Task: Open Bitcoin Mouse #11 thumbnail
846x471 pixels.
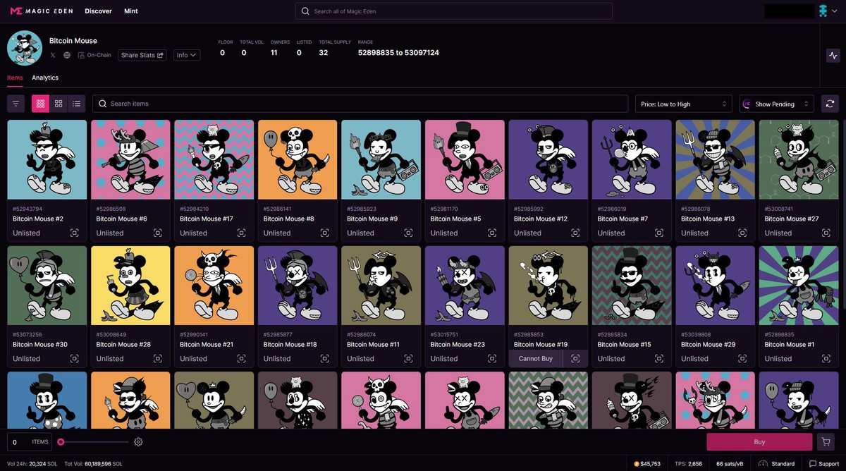Action: tap(381, 286)
